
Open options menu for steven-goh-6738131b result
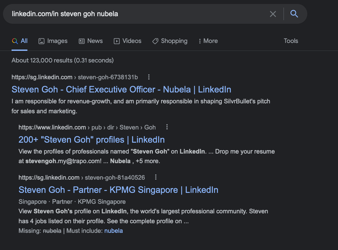pos(149,77)
